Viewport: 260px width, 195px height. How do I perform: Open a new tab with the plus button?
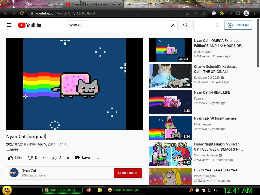click(129, 4)
